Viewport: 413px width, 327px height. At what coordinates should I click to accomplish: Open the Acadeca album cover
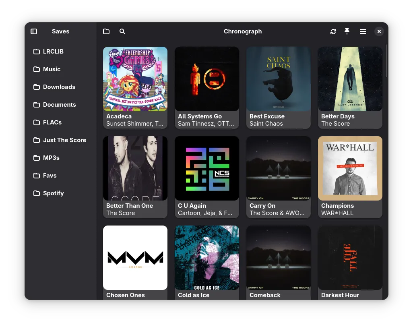135,79
